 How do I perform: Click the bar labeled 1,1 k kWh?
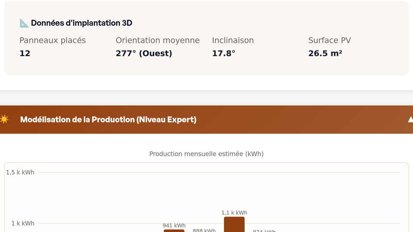click(234, 224)
